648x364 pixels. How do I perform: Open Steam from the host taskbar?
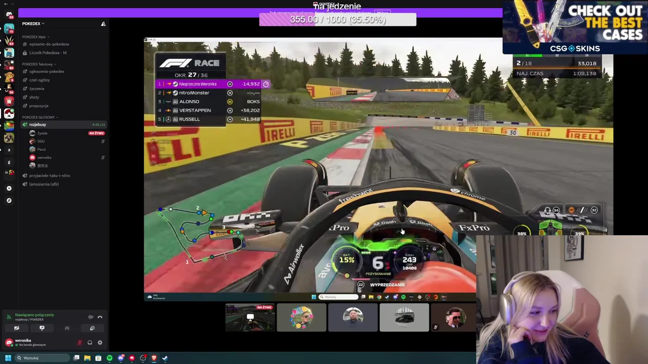coord(165,358)
